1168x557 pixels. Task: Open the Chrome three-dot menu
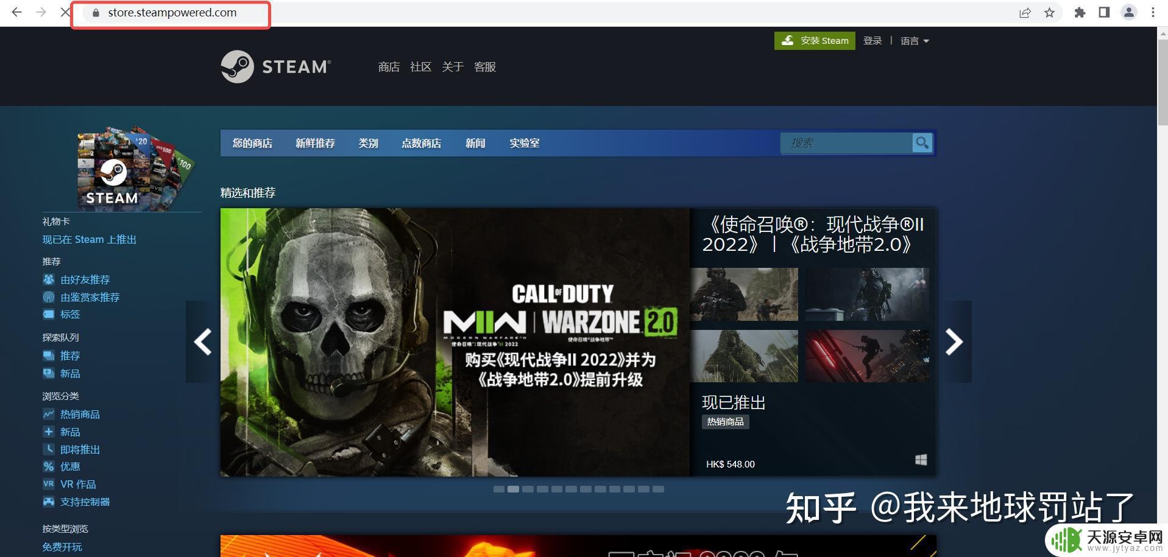(1153, 13)
